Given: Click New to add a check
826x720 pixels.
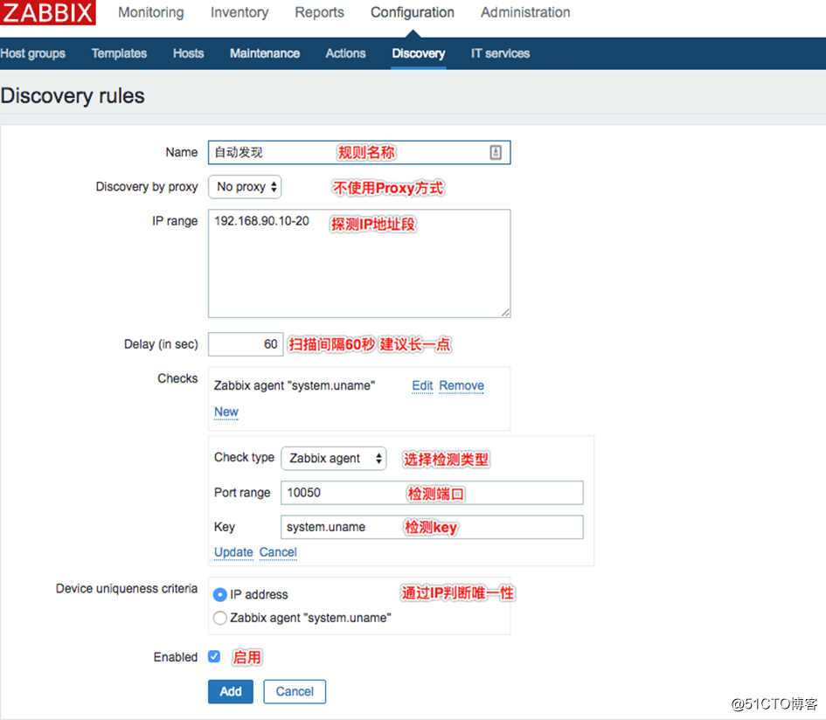Looking at the screenshot, I should click(226, 412).
